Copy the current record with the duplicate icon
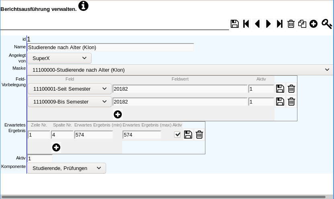 302,24
